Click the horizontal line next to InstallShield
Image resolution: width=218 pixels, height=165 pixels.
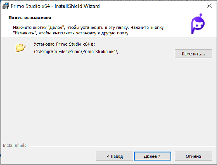tap(122, 146)
